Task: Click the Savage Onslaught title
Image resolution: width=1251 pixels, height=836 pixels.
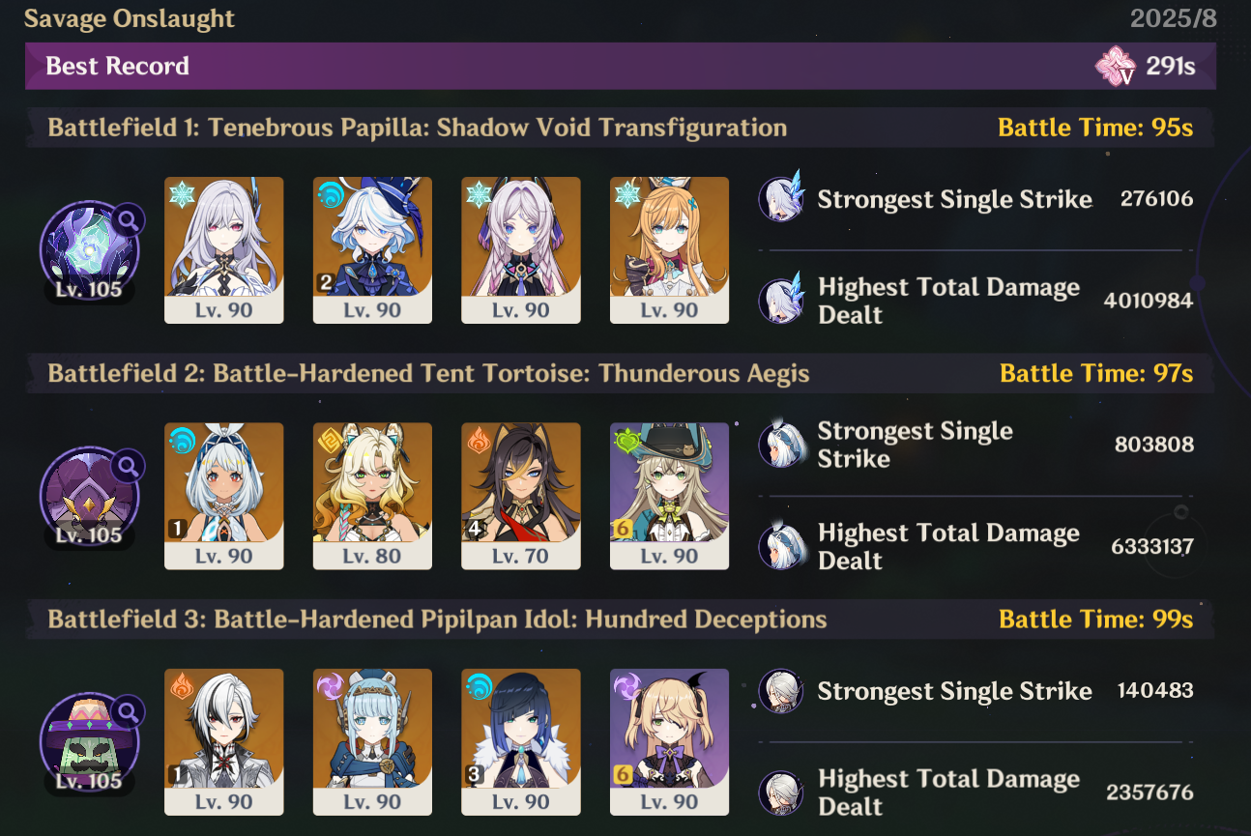Action: pyautogui.click(x=129, y=18)
